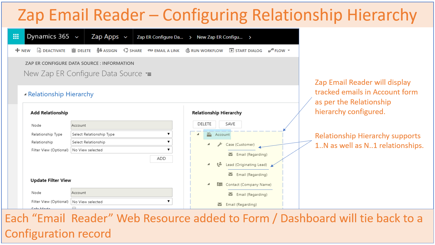
Task: Select Email (Regarding) directly under Account
Action: [241, 205]
